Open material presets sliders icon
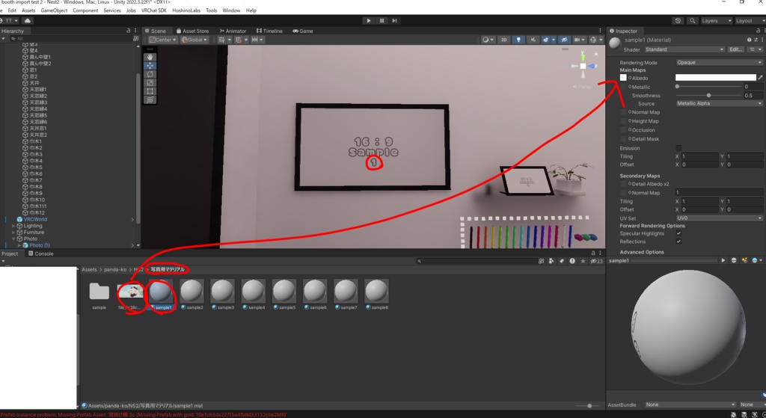 point(756,40)
